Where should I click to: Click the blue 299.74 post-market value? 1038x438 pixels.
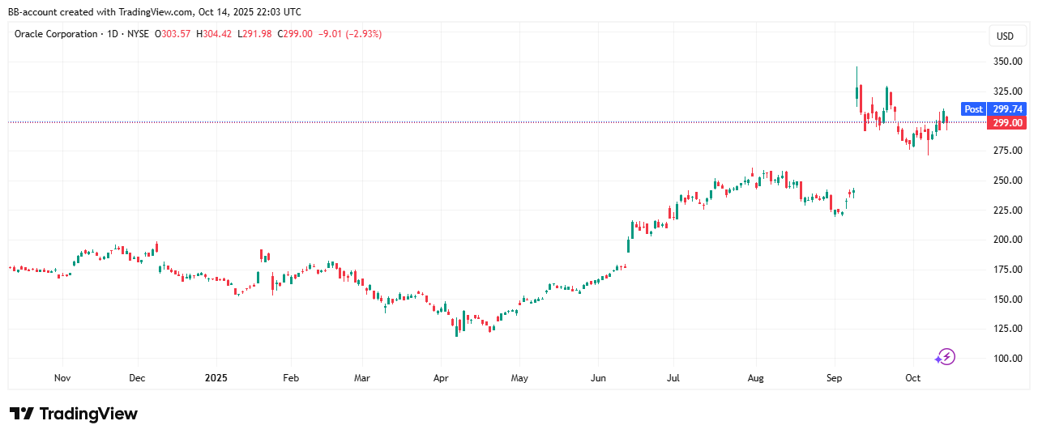[1007, 109]
